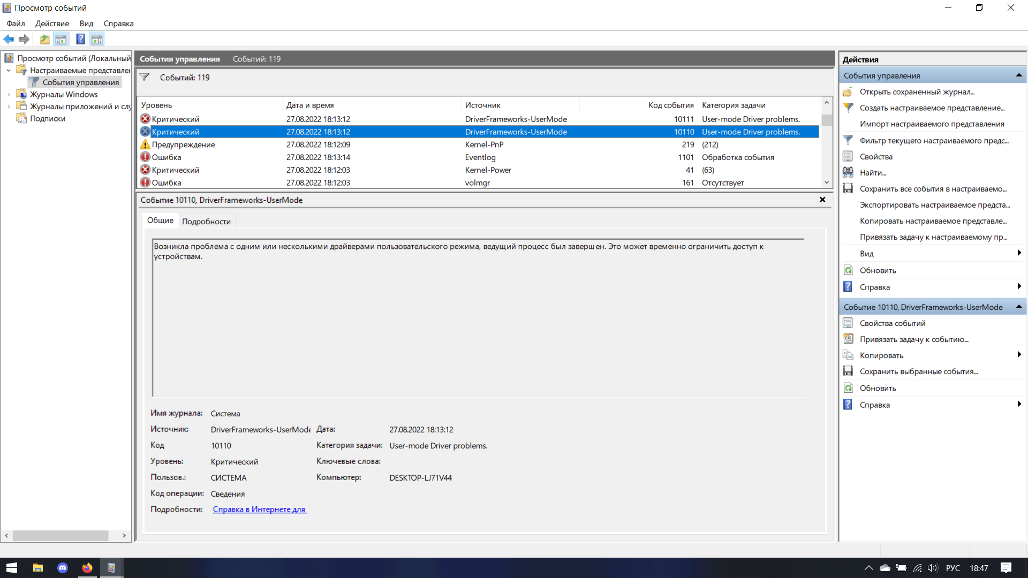Show hidden tray icons chevron
Image resolution: width=1028 pixels, height=578 pixels.
(868, 568)
